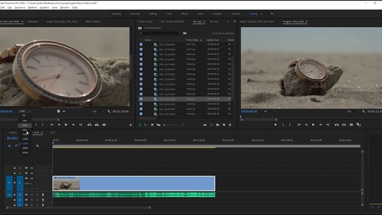Solo audio track A1
382x215 pixels.
point(37,195)
